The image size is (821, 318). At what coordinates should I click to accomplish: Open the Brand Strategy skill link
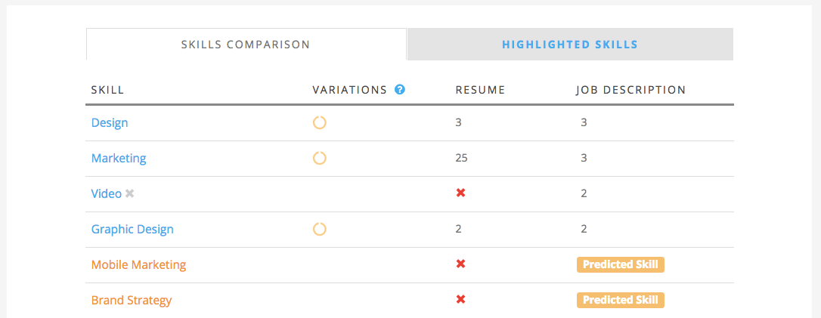click(132, 300)
